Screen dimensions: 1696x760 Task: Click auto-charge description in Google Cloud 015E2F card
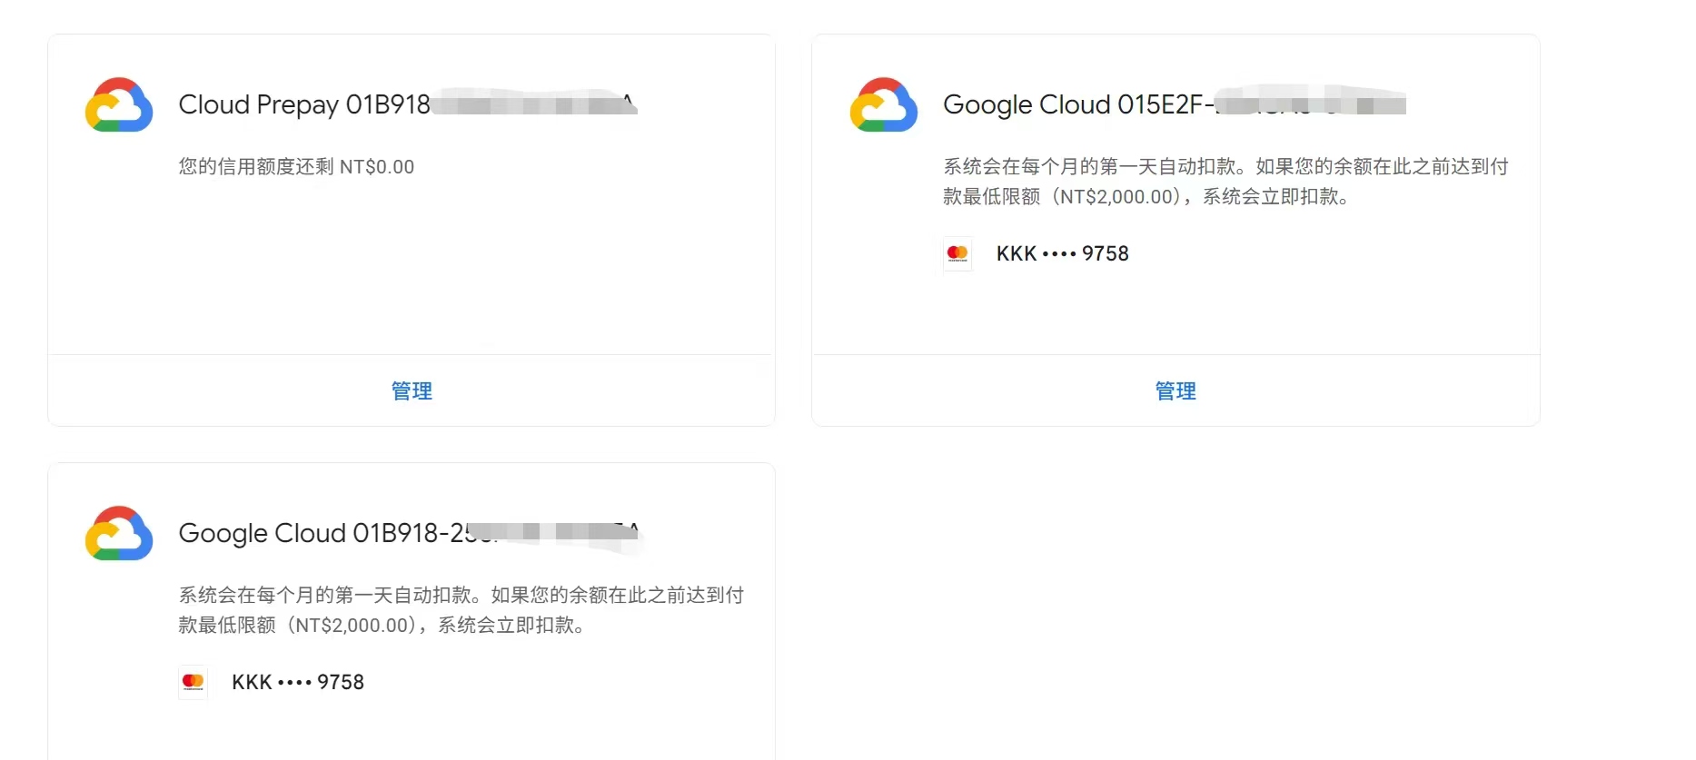point(1225,182)
